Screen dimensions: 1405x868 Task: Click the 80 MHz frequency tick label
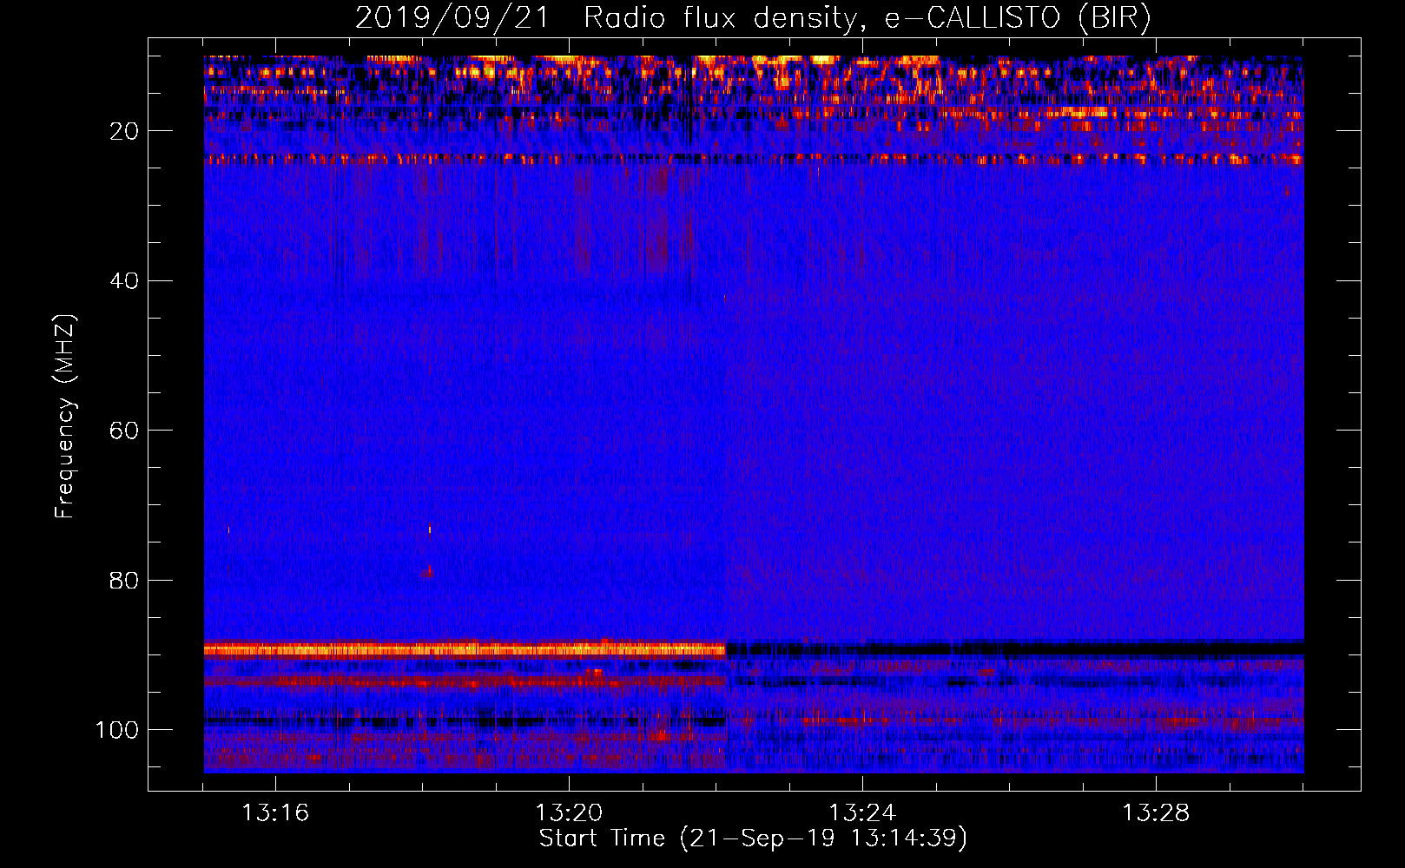pyautogui.click(x=124, y=580)
